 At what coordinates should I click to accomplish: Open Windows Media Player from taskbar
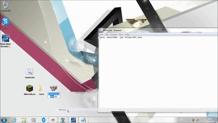pyautogui.click(x=33, y=120)
